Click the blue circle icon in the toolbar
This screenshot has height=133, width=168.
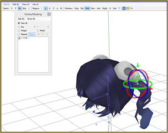(124, 8)
